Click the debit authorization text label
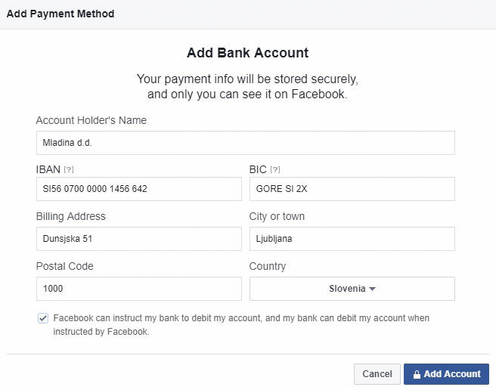Screen dimensions: 496x390 tap(241, 325)
